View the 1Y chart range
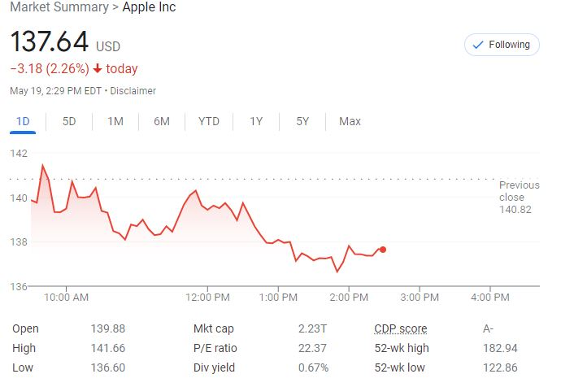Image resolution: width=574 pixels, height=387 pixels. click(x=256, y=122)
